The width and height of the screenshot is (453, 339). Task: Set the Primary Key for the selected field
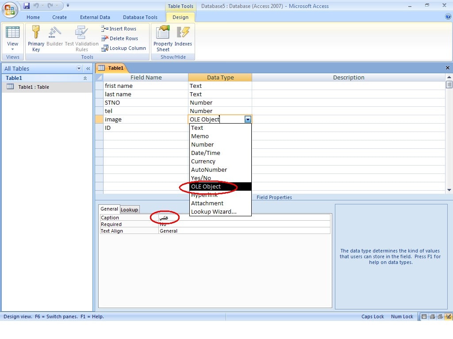(36, 38)
